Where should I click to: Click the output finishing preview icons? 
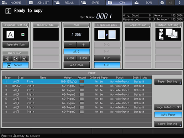click(x=168, y=34)
